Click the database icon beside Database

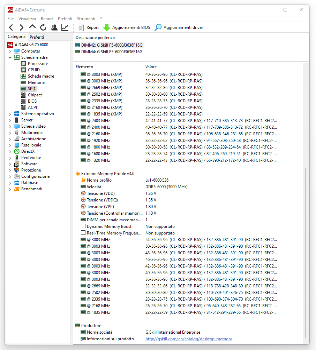[x=16, y=182]
